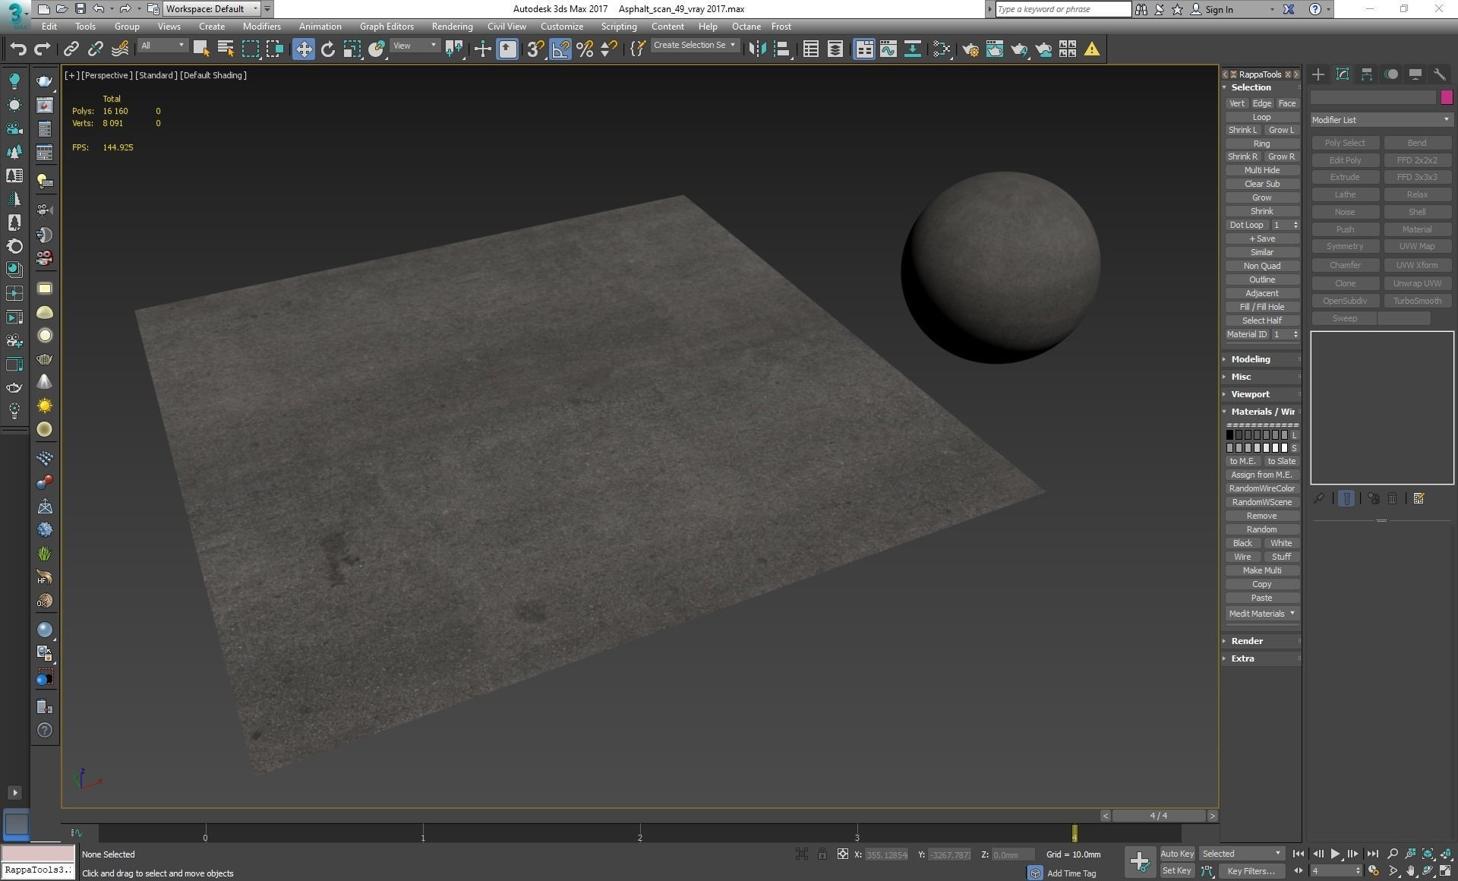Click the yellow warning triangle icon
The image size is (1458, 881).
[1092, 49]
